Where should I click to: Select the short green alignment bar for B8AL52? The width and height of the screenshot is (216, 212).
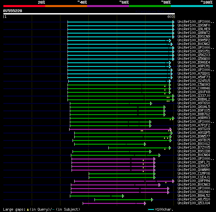[x=96, y=196]
